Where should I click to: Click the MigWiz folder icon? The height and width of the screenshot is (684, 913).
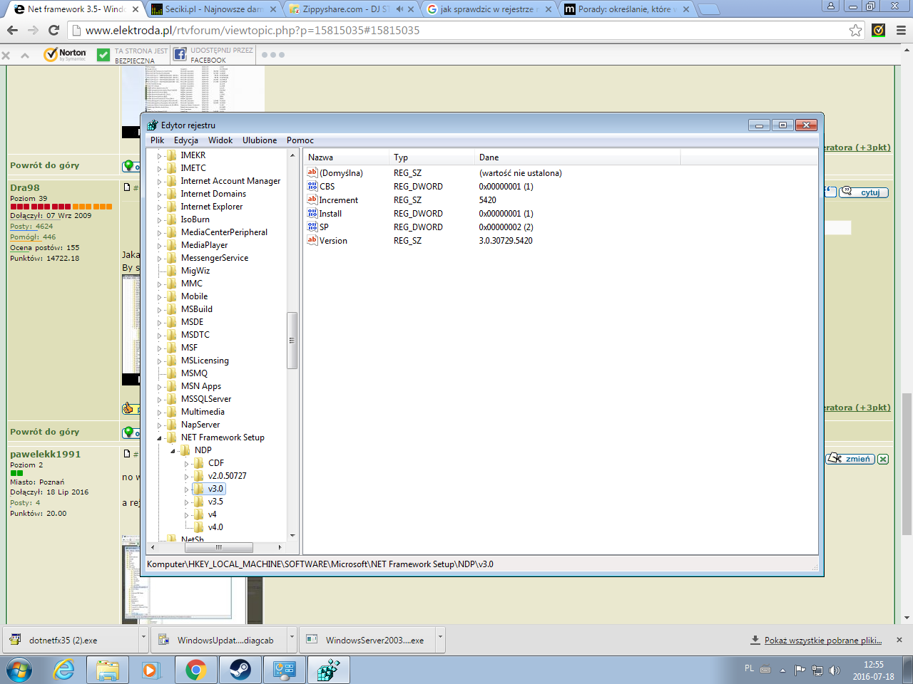171,271
